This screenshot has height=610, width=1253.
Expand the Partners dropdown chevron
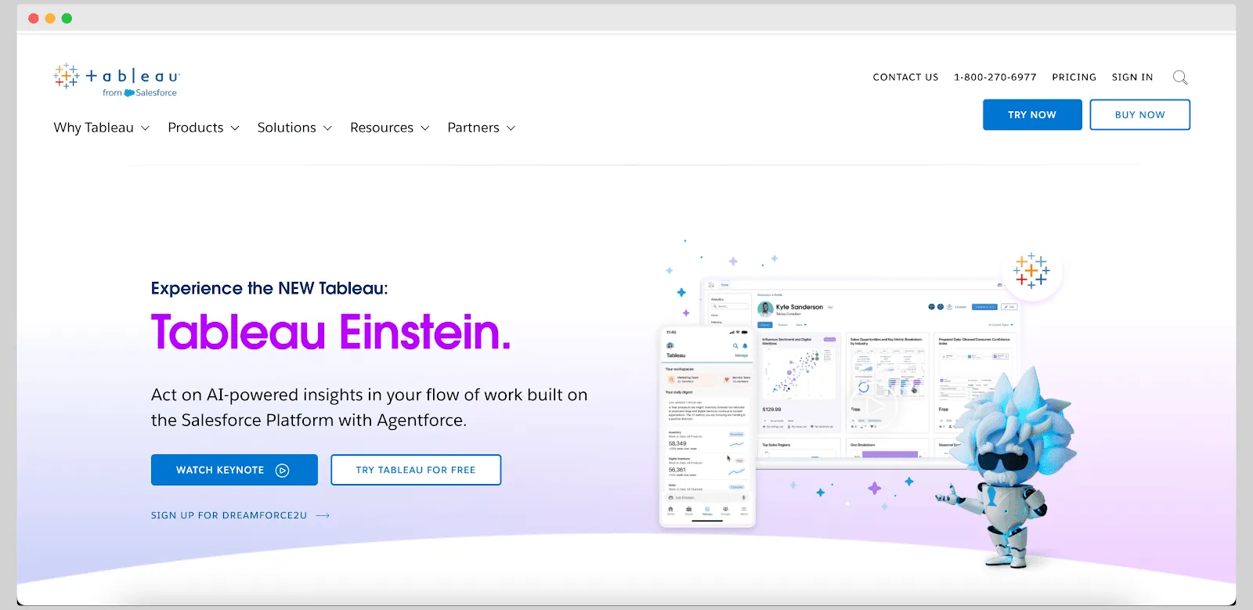(x=511, y=128)
